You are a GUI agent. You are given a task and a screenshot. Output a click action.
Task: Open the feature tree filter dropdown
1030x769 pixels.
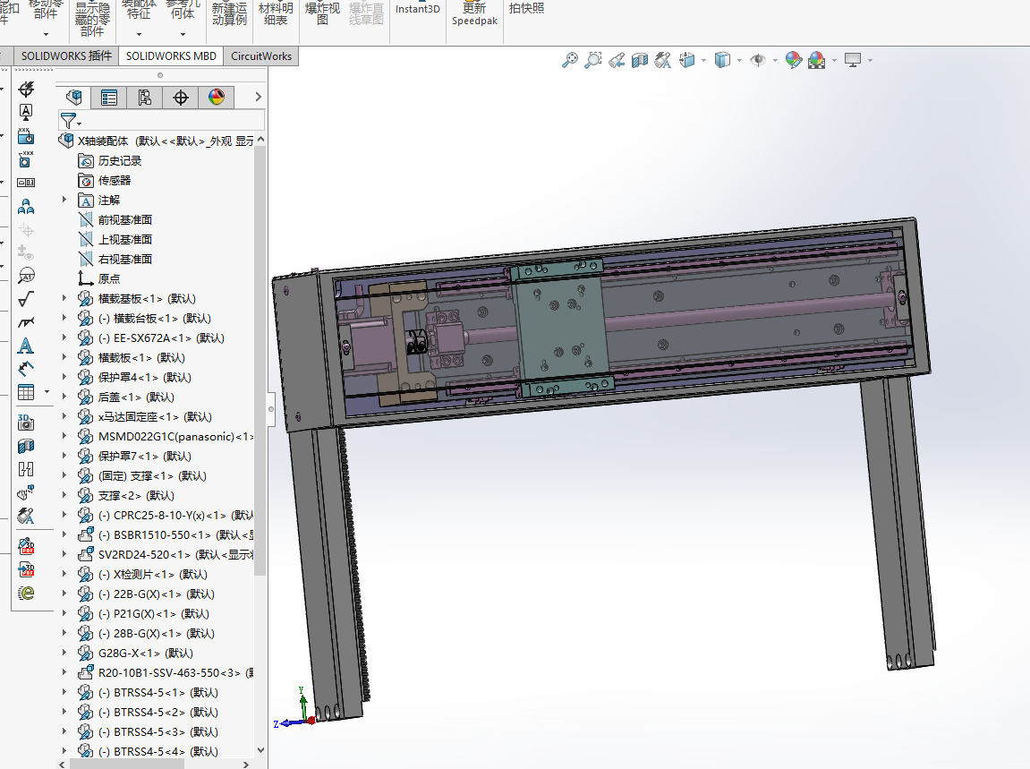coord(71,121)
